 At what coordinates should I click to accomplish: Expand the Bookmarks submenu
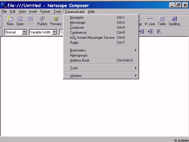pos(101,50)
